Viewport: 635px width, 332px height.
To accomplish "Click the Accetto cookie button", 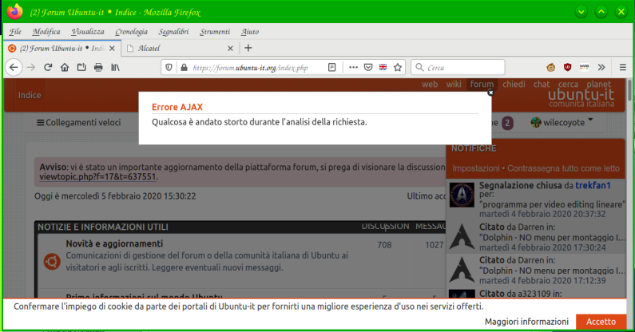I will coord(601,322).
